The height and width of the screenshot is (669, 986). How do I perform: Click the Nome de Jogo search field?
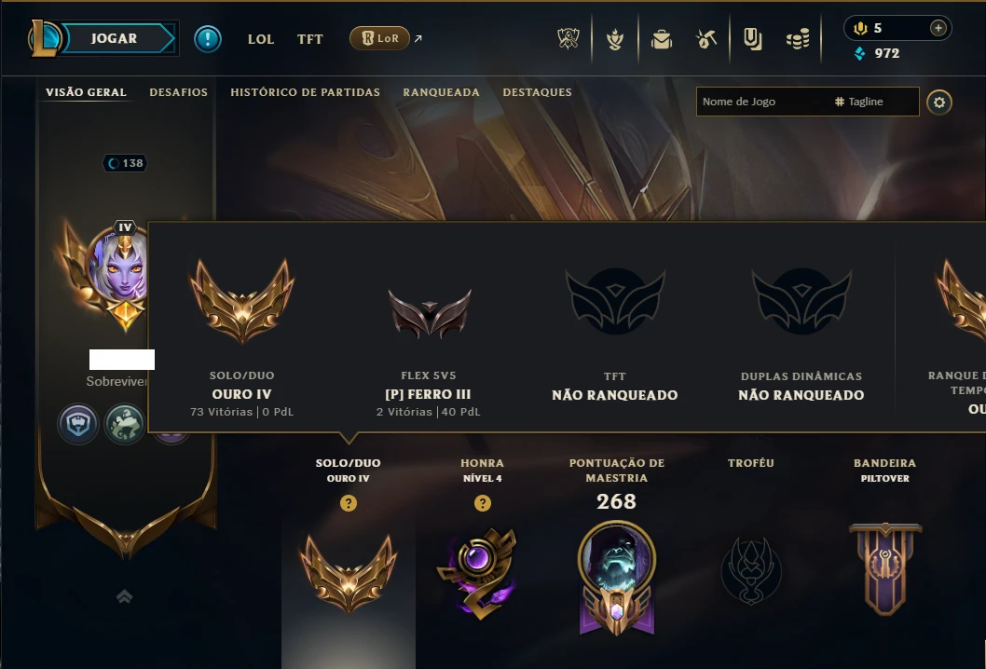pos(807,102)
